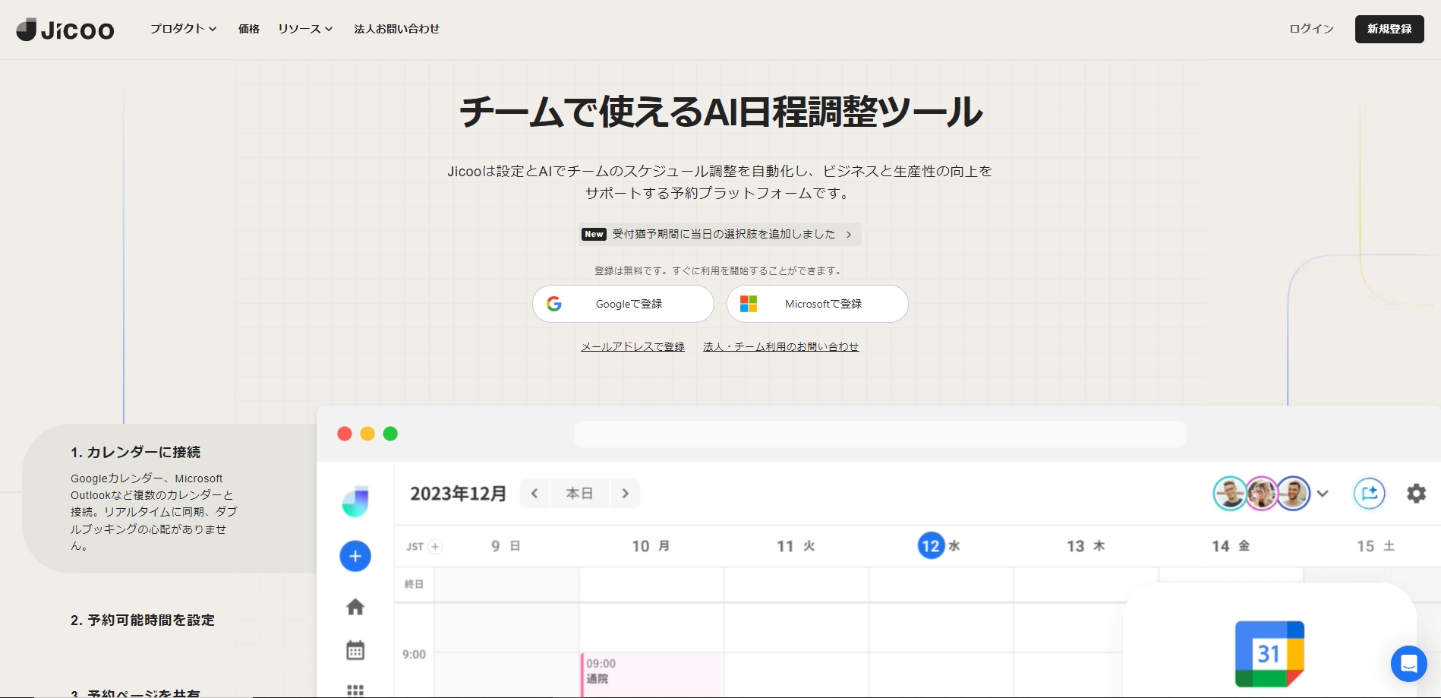
Task: Select the 10 月 day header
Action: tap(651, 546)
